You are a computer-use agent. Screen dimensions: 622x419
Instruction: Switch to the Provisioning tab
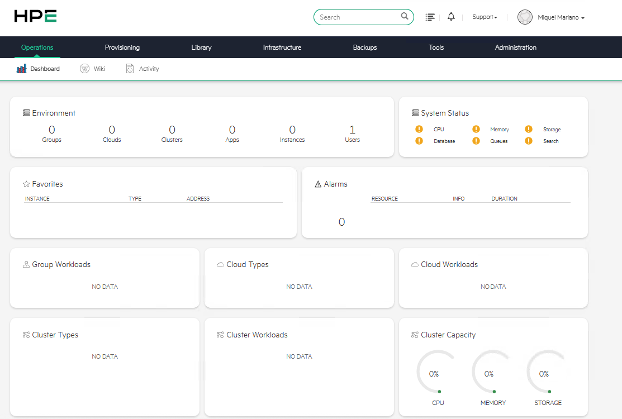pyautogui.click(x=122, y=47)
